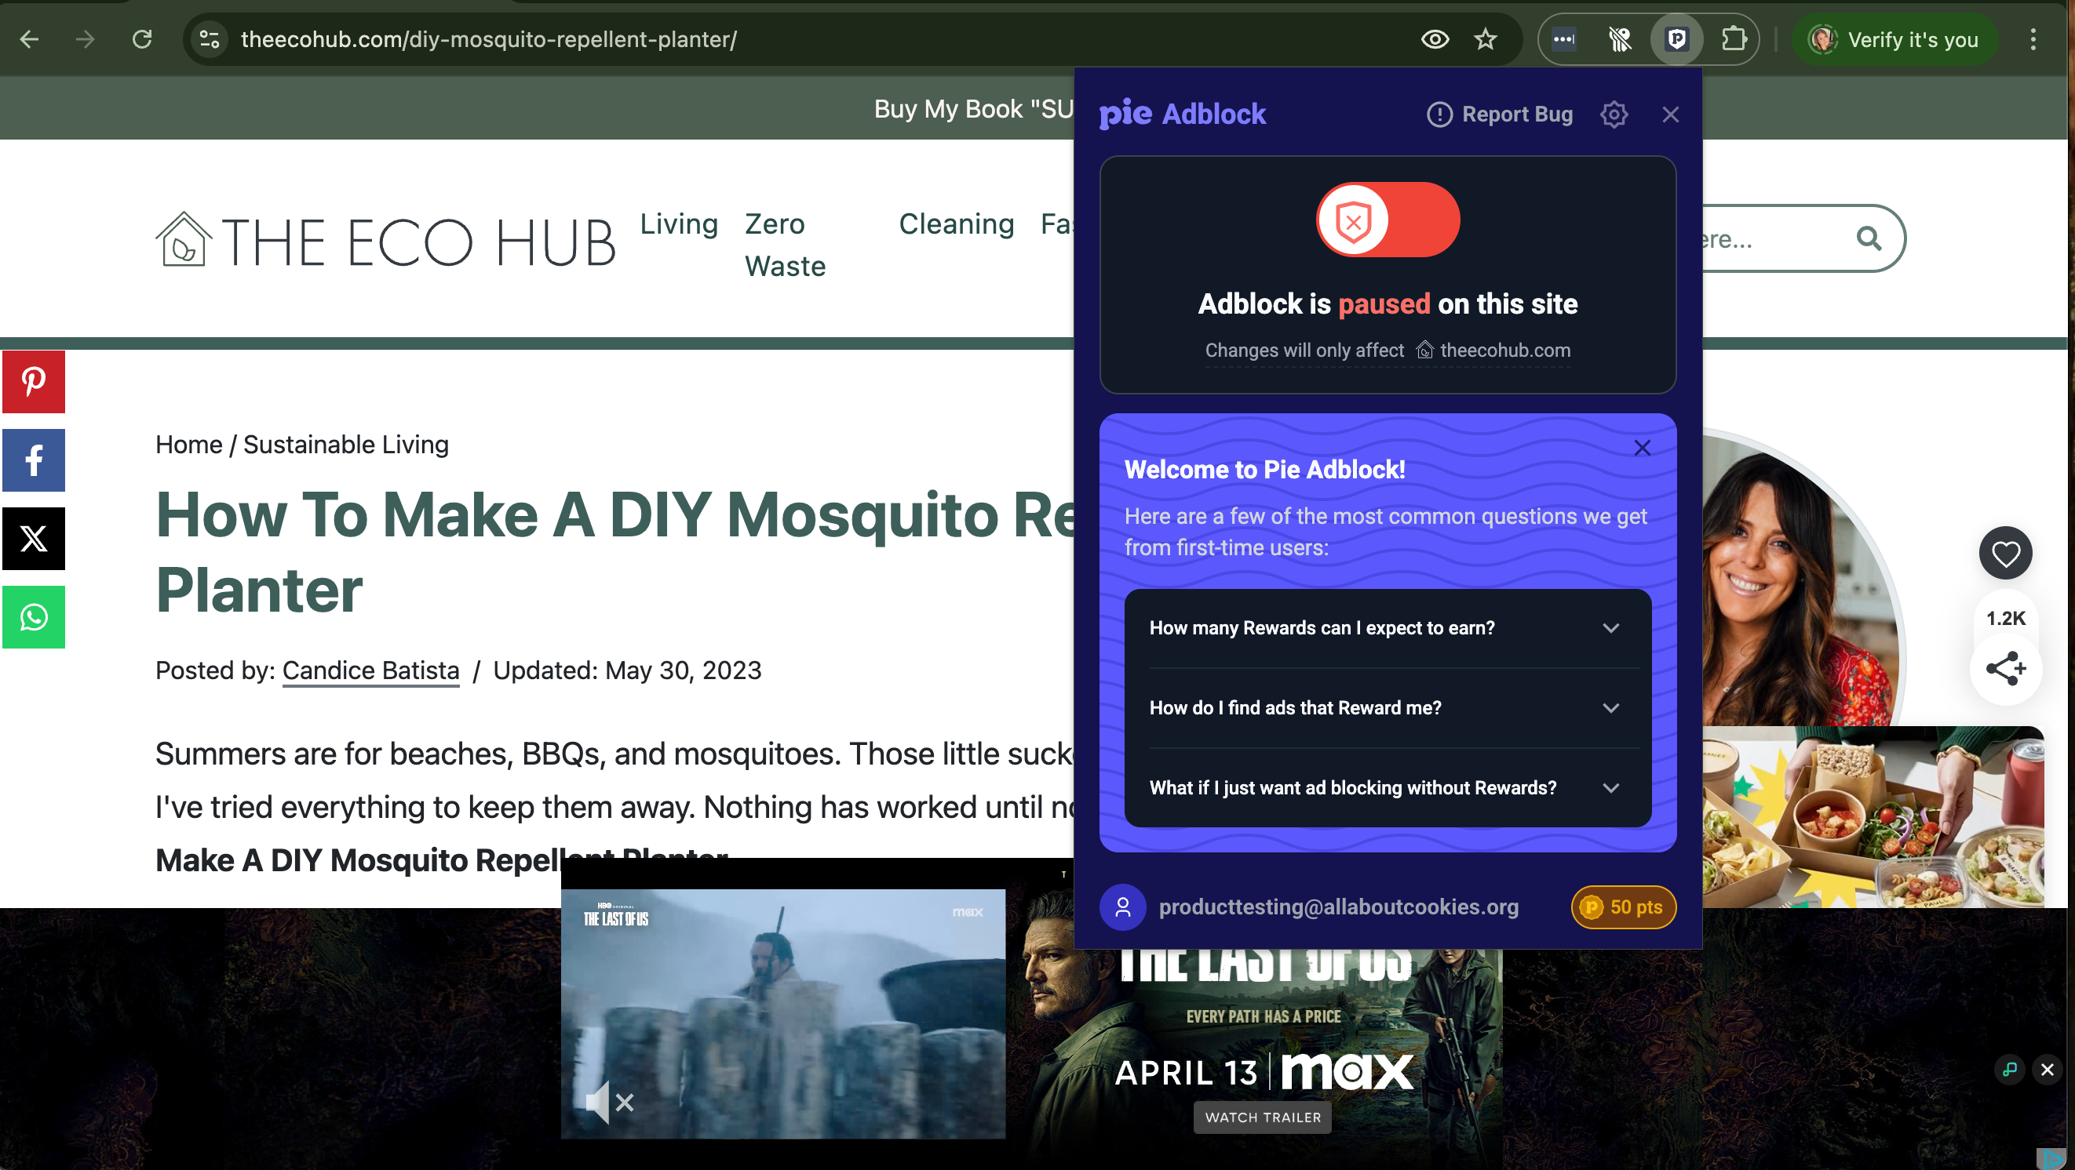Bookmark this page with the star icon
Image resolution: width=2075 pixels, height=1170 pixels.
(1486, 39)
